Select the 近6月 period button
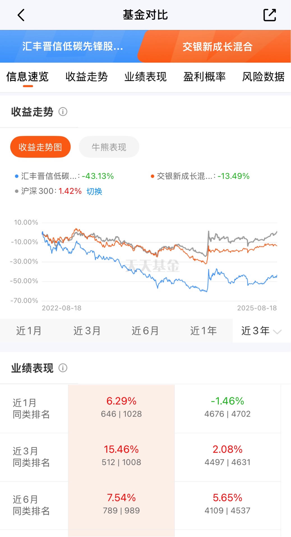Viewport: 291px width, 537px height. pyautogui.click(x=145, y=331)
